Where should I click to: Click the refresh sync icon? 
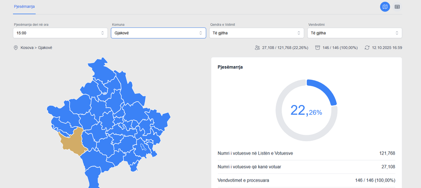click(x=367, y=48)
